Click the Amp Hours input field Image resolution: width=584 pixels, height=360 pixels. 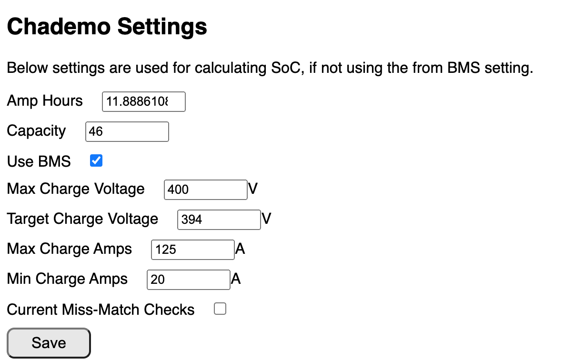click(143, 102)
